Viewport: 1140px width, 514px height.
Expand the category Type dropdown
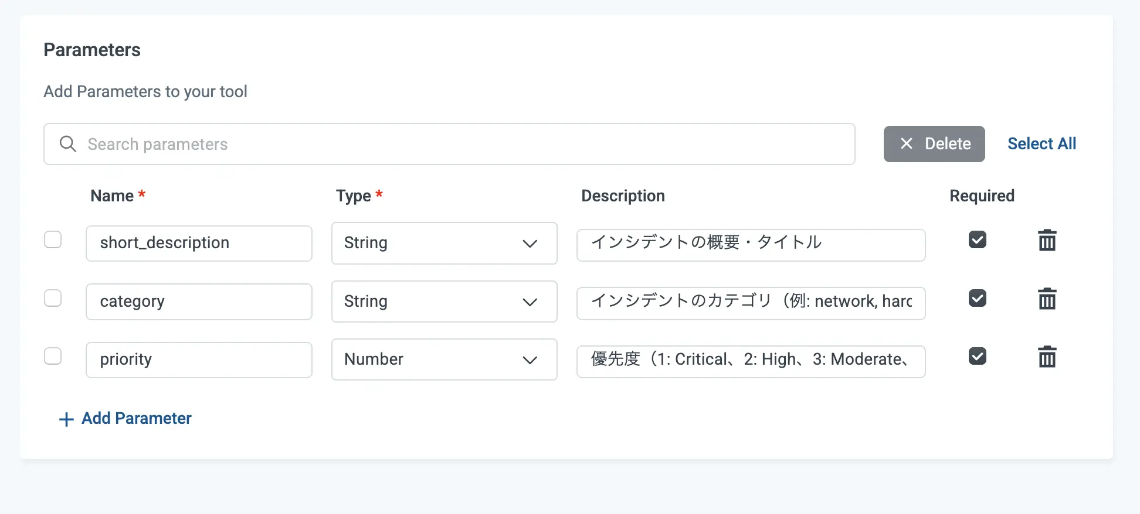point(444,301)
